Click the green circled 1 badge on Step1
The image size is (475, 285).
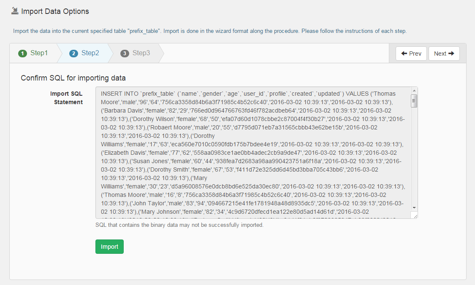tap(22, 54)
